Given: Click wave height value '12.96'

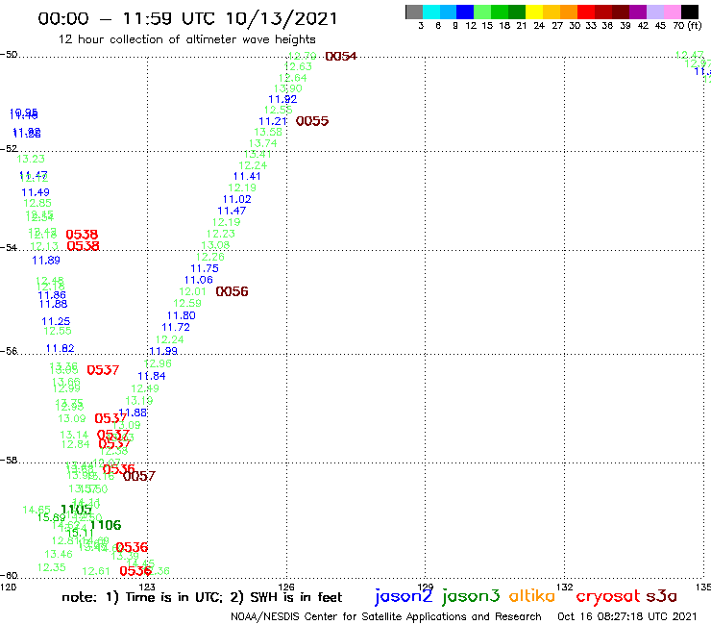Looking at the screenshot, I should tap(158, 363).
